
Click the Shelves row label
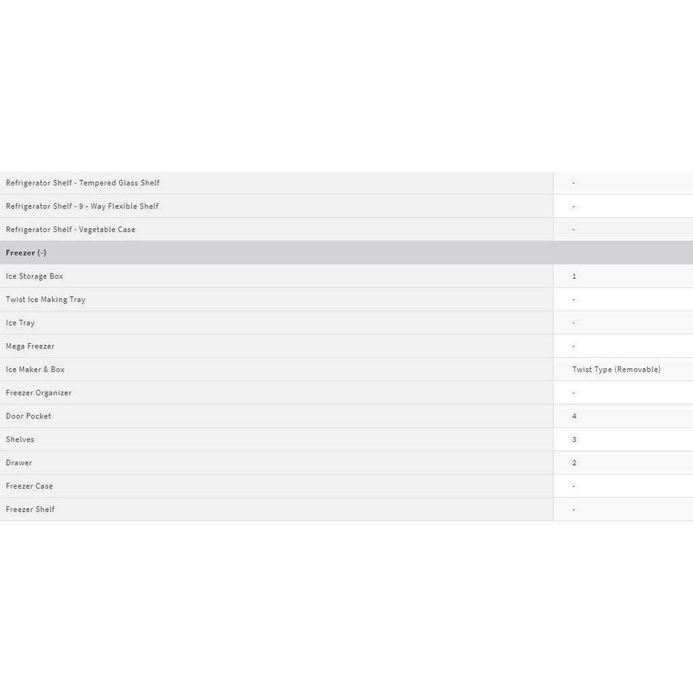click(20, 440)
